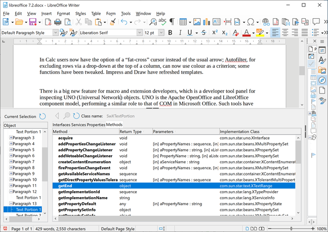328x232 pixels.
Task: Click the Clear Direct Formatting icon
Action: click(x=235, y=32)
